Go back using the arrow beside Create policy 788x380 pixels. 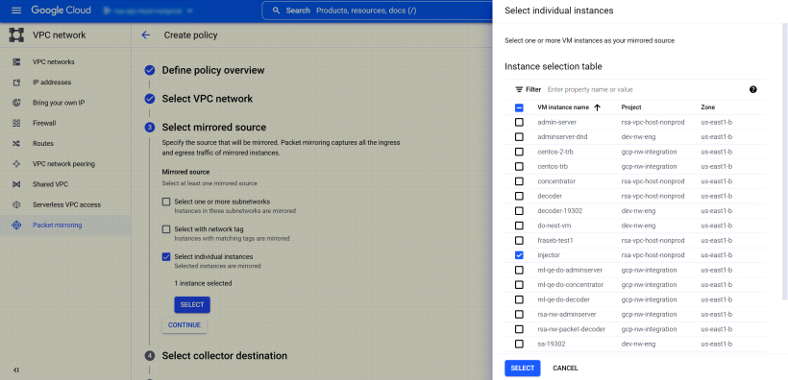click(146, 36)
